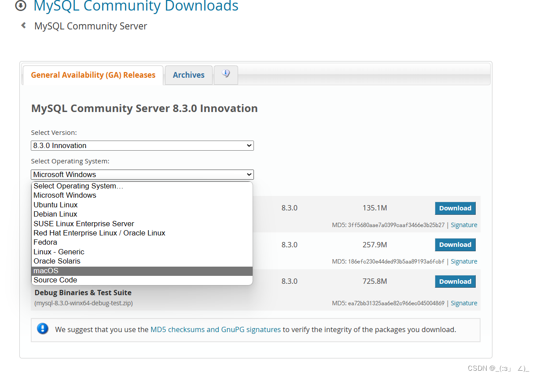Select Ubuntu Linux from the dropdown list

pos(142,205)
